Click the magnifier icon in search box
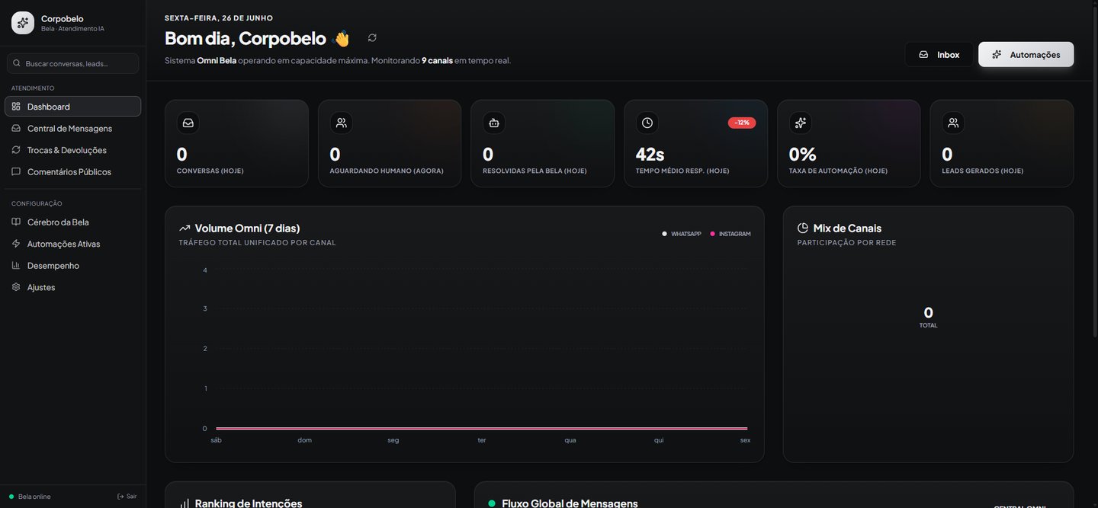1098x508 pixels. click(18, 63)
